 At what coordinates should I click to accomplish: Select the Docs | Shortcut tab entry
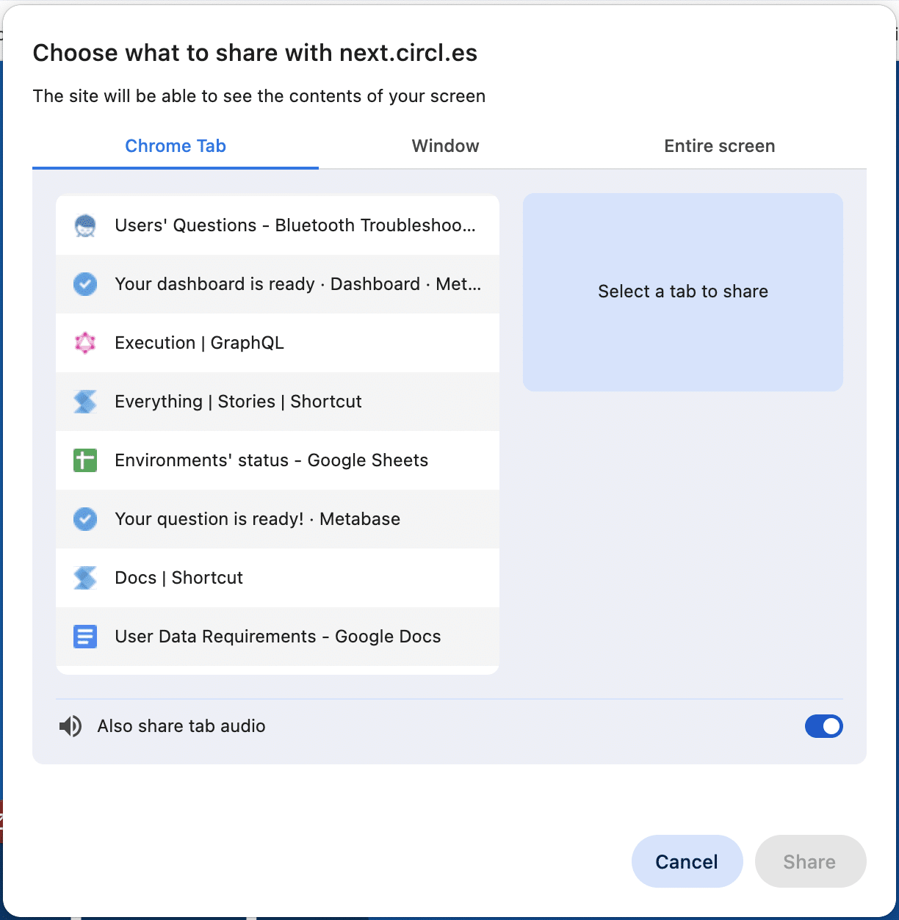(x=278, y=578)
